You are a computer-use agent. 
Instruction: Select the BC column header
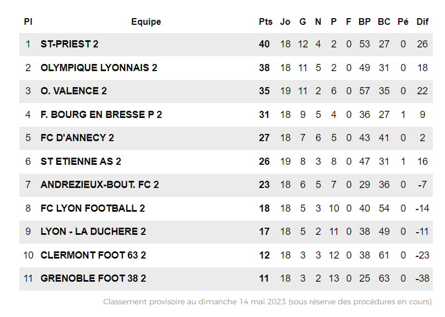coord(384,22)
